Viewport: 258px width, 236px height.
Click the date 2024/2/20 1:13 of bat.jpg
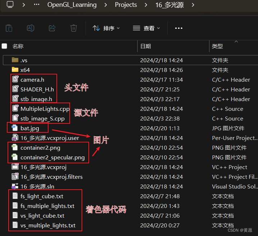160,128
